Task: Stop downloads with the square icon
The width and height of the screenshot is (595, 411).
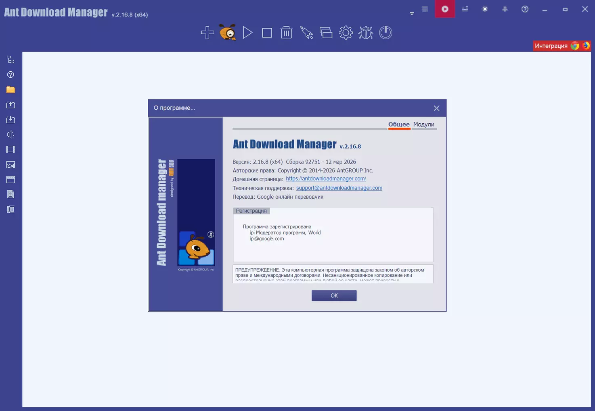Action: (x=267, y=33)
